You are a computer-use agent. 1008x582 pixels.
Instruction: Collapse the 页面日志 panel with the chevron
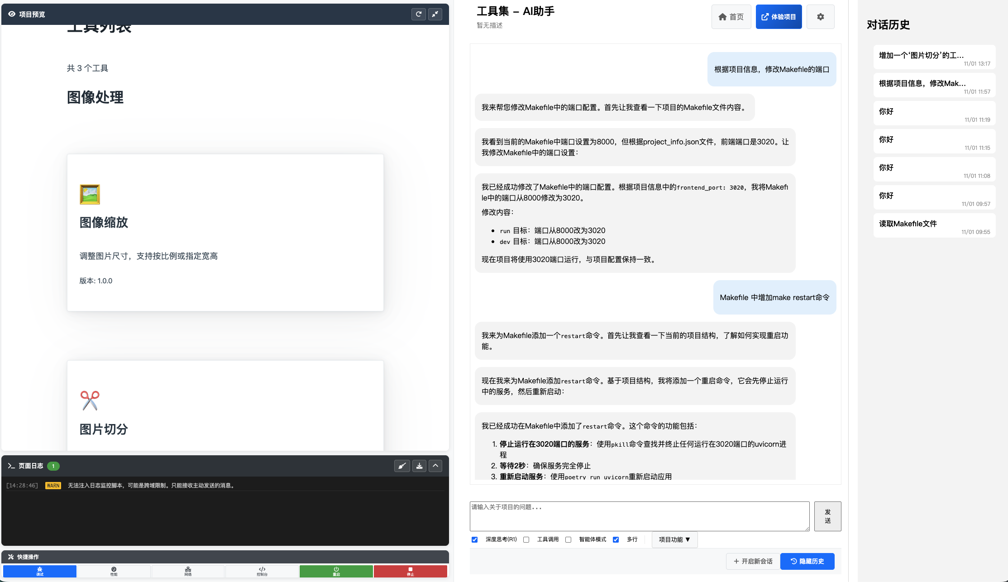435,466
